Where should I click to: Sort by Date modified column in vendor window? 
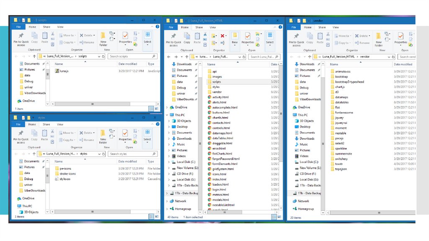click(x=403, y=64)
